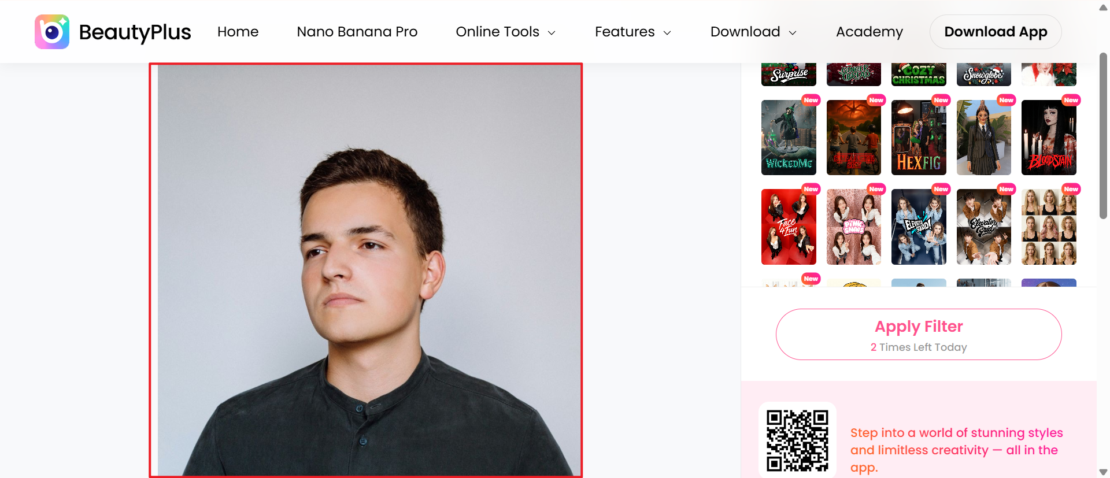Image resolution: width=1110 pixels, height=478 pixels.
Task: Choose the Snowglobe filter thumbnail
Action: point(983,75)
